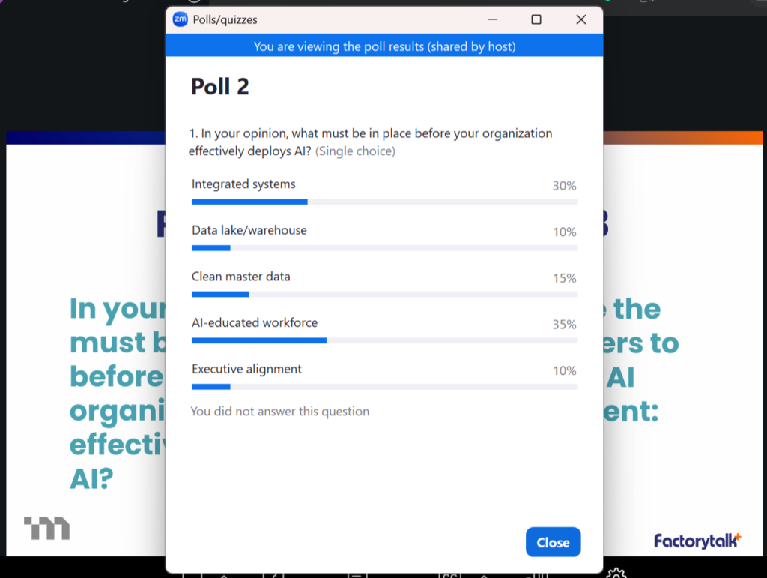Screen dimensions: 767x578
Task: Click the grey M logo on the slide
Action: point(46,528)
